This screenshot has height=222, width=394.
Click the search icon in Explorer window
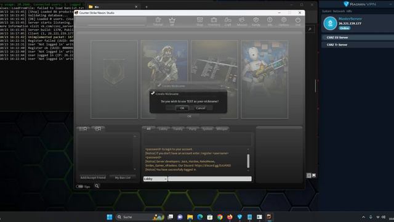[x=310, y=29]
